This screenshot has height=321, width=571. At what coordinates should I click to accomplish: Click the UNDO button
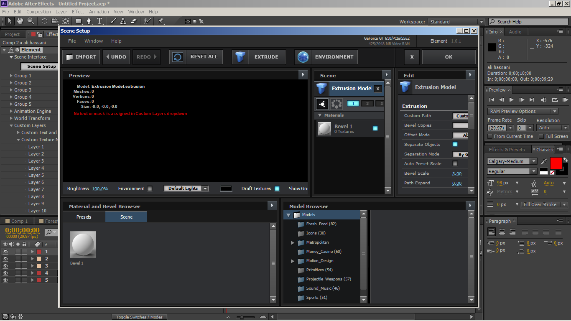click(116, 57)
